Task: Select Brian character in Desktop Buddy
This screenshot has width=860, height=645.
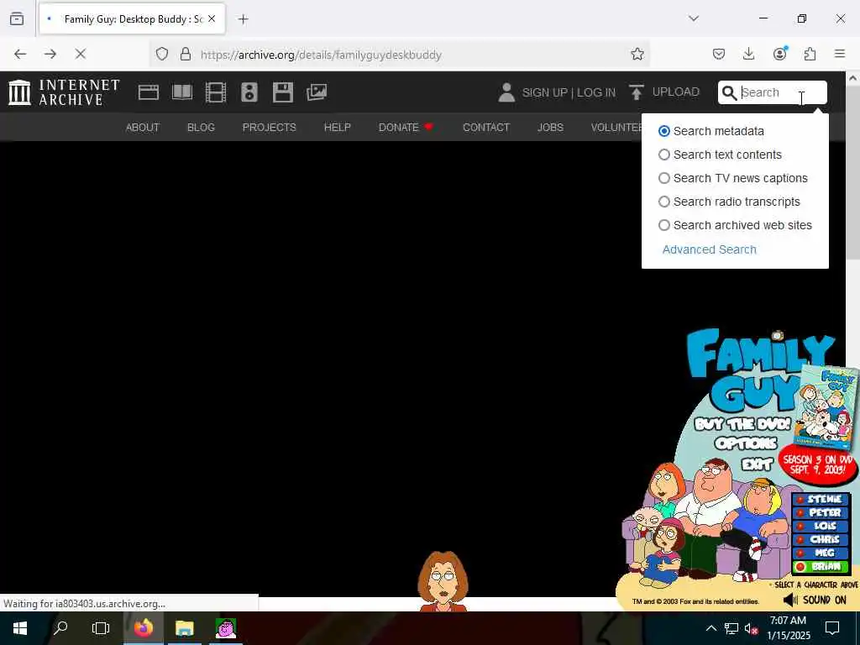Action: point(821,567)
